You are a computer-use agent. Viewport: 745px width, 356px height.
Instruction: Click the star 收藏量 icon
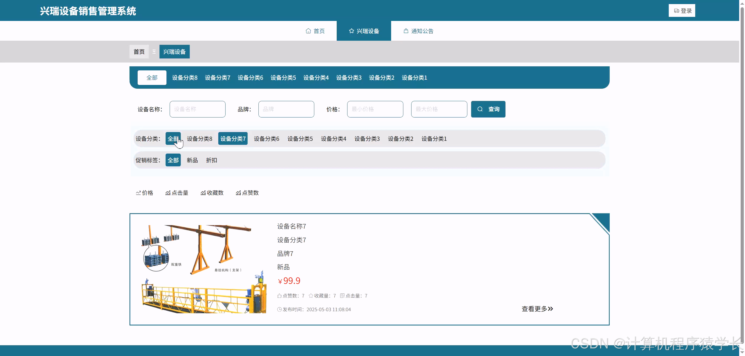pyautogui.click(x=311, y=296)
